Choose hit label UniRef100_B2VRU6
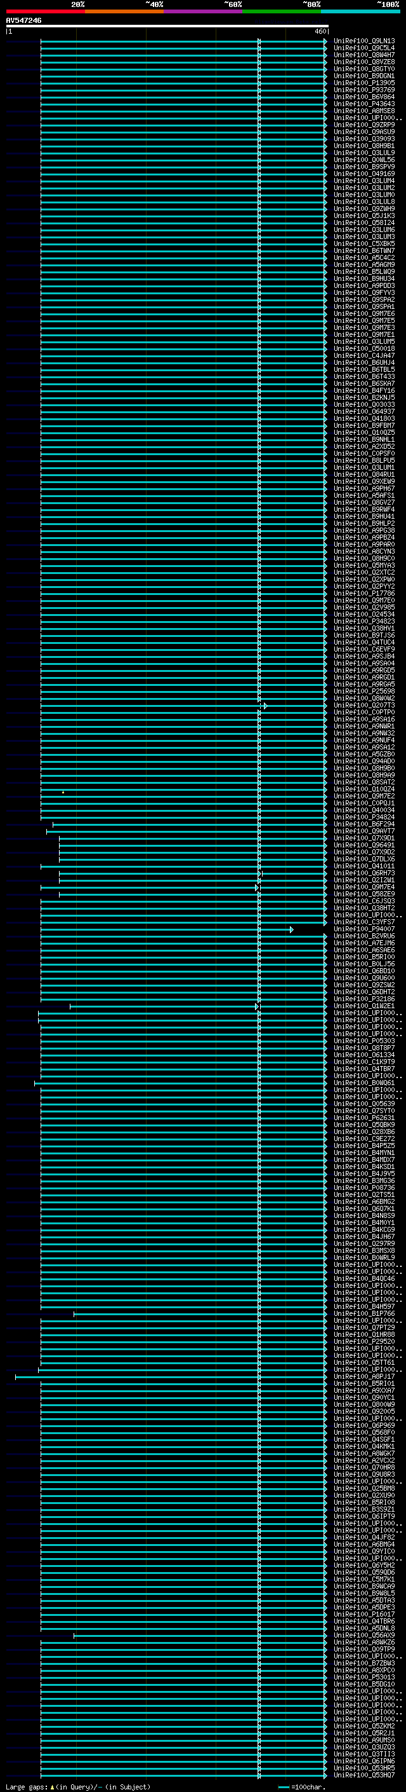Viewport: 406px width, 1792px height. 364,936
